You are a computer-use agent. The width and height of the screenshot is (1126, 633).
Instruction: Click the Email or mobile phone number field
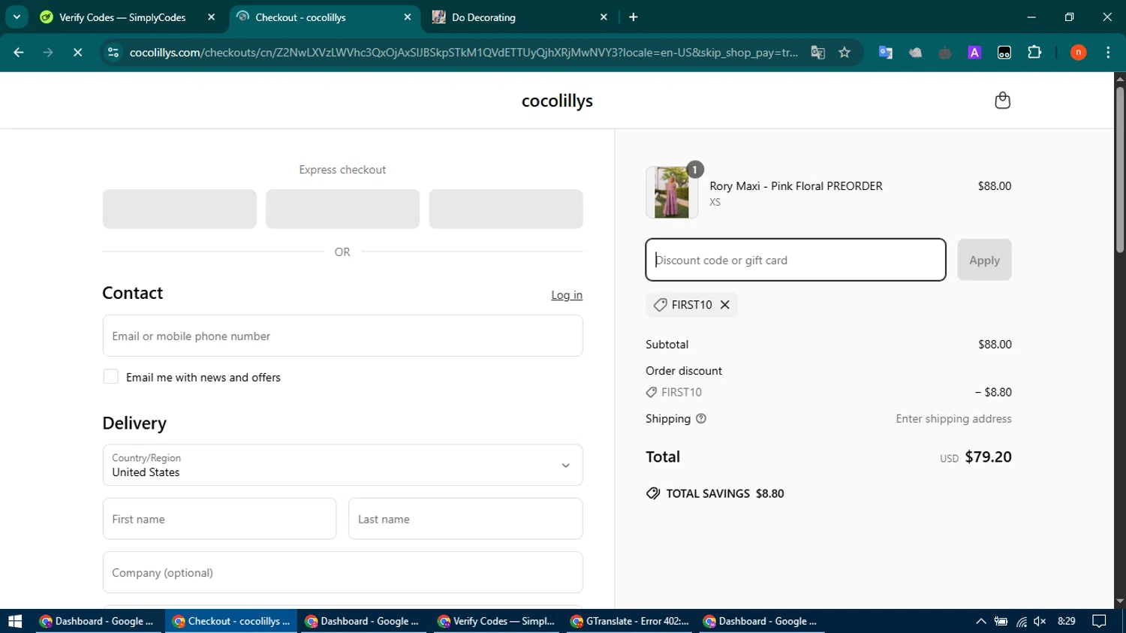pos(342,336)
